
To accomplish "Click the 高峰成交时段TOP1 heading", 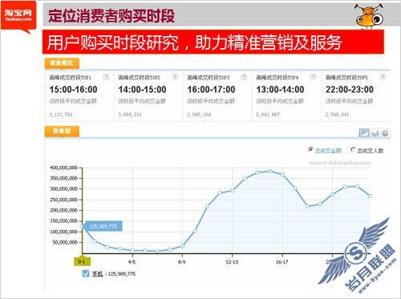I will pos(70,78).
